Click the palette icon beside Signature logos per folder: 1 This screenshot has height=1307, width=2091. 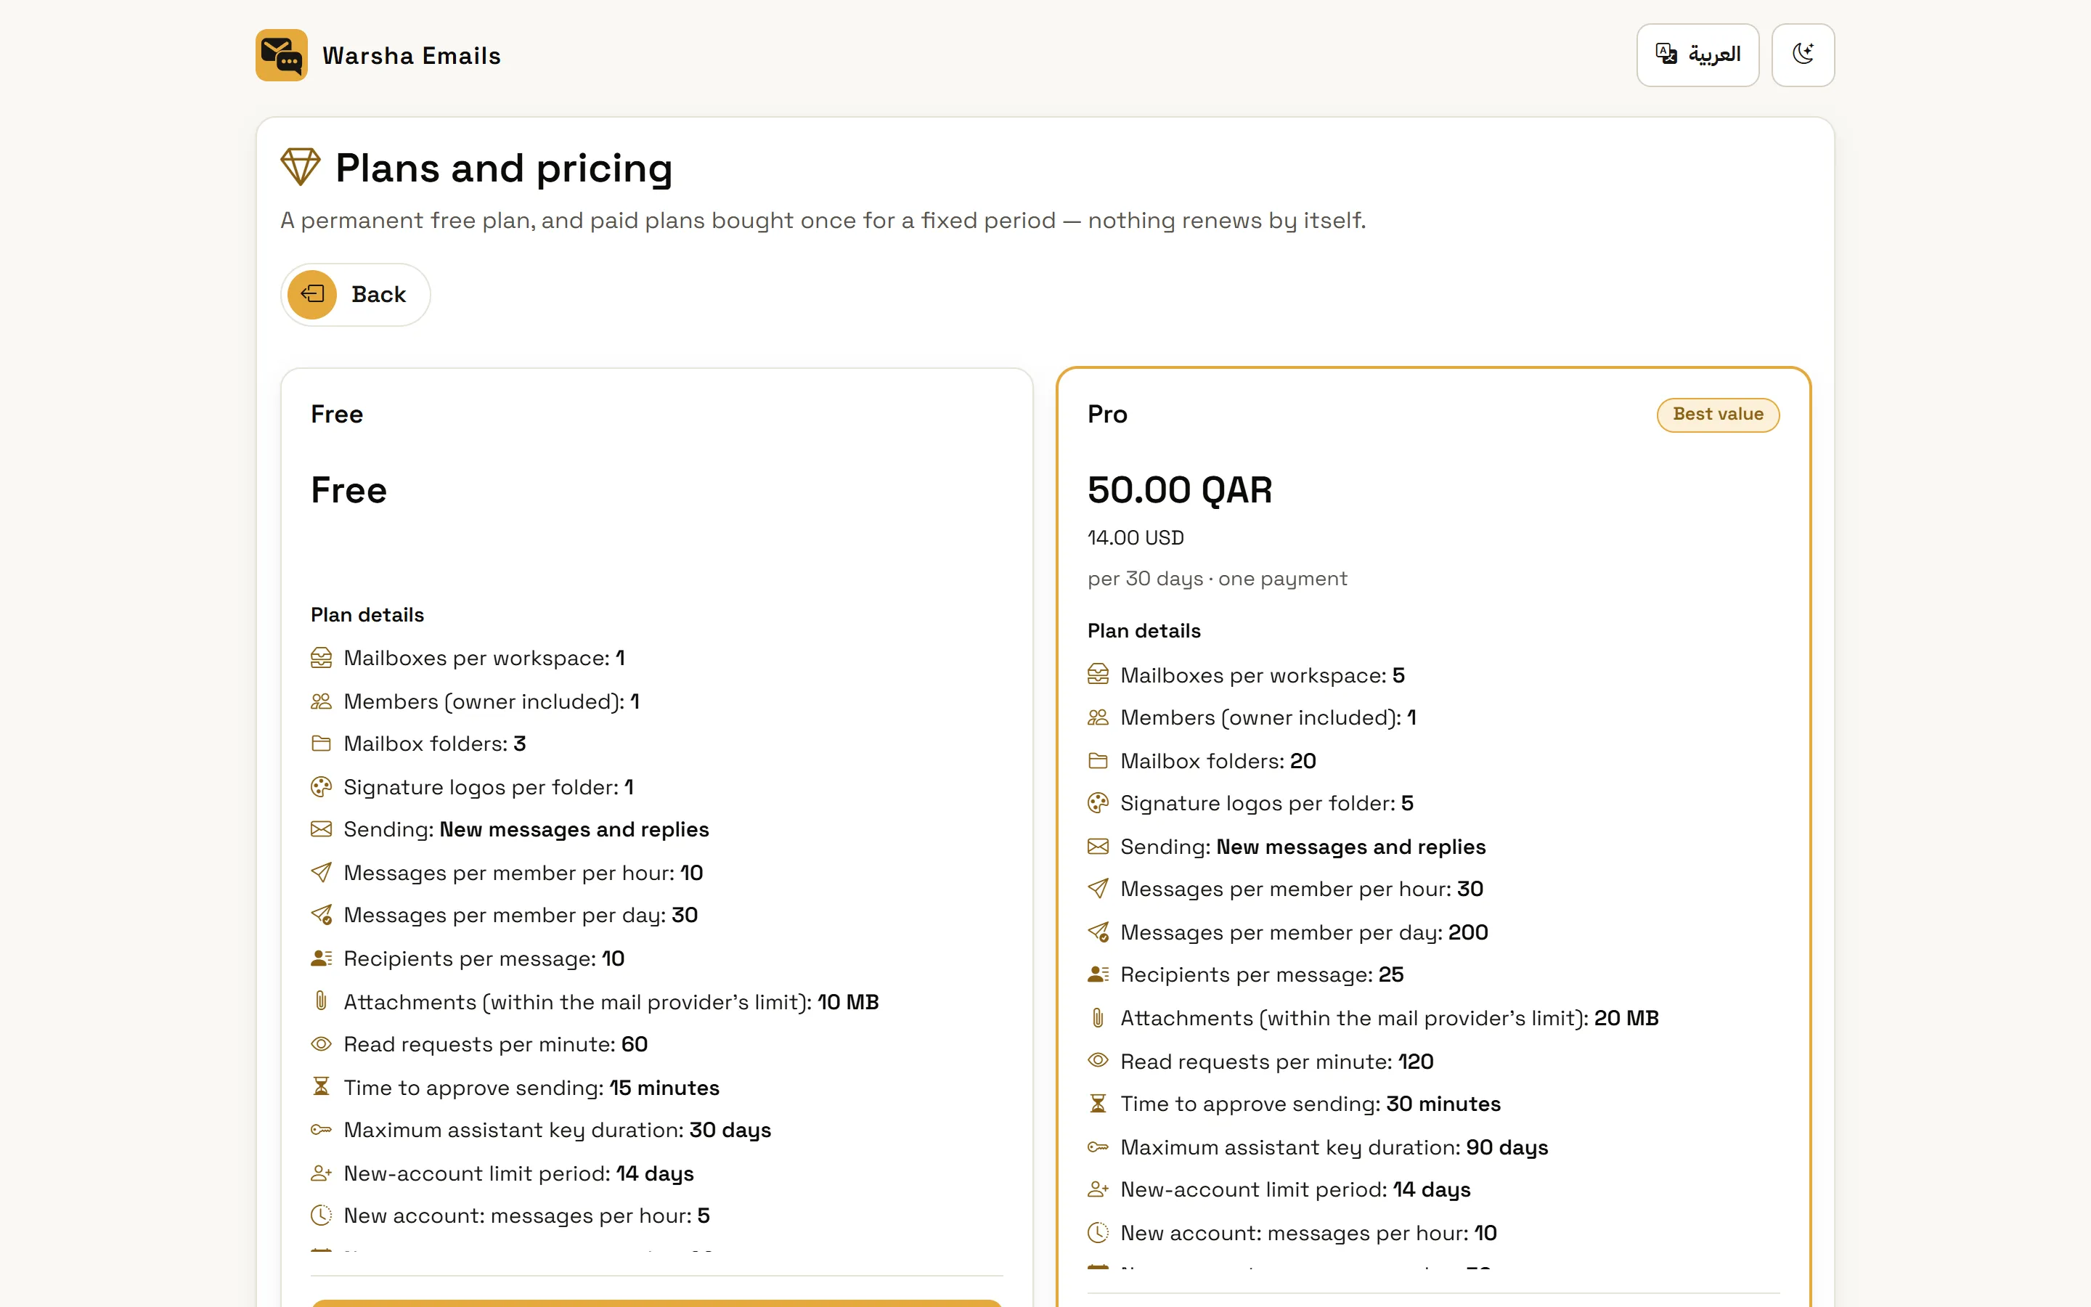click(x=321, y=786)
